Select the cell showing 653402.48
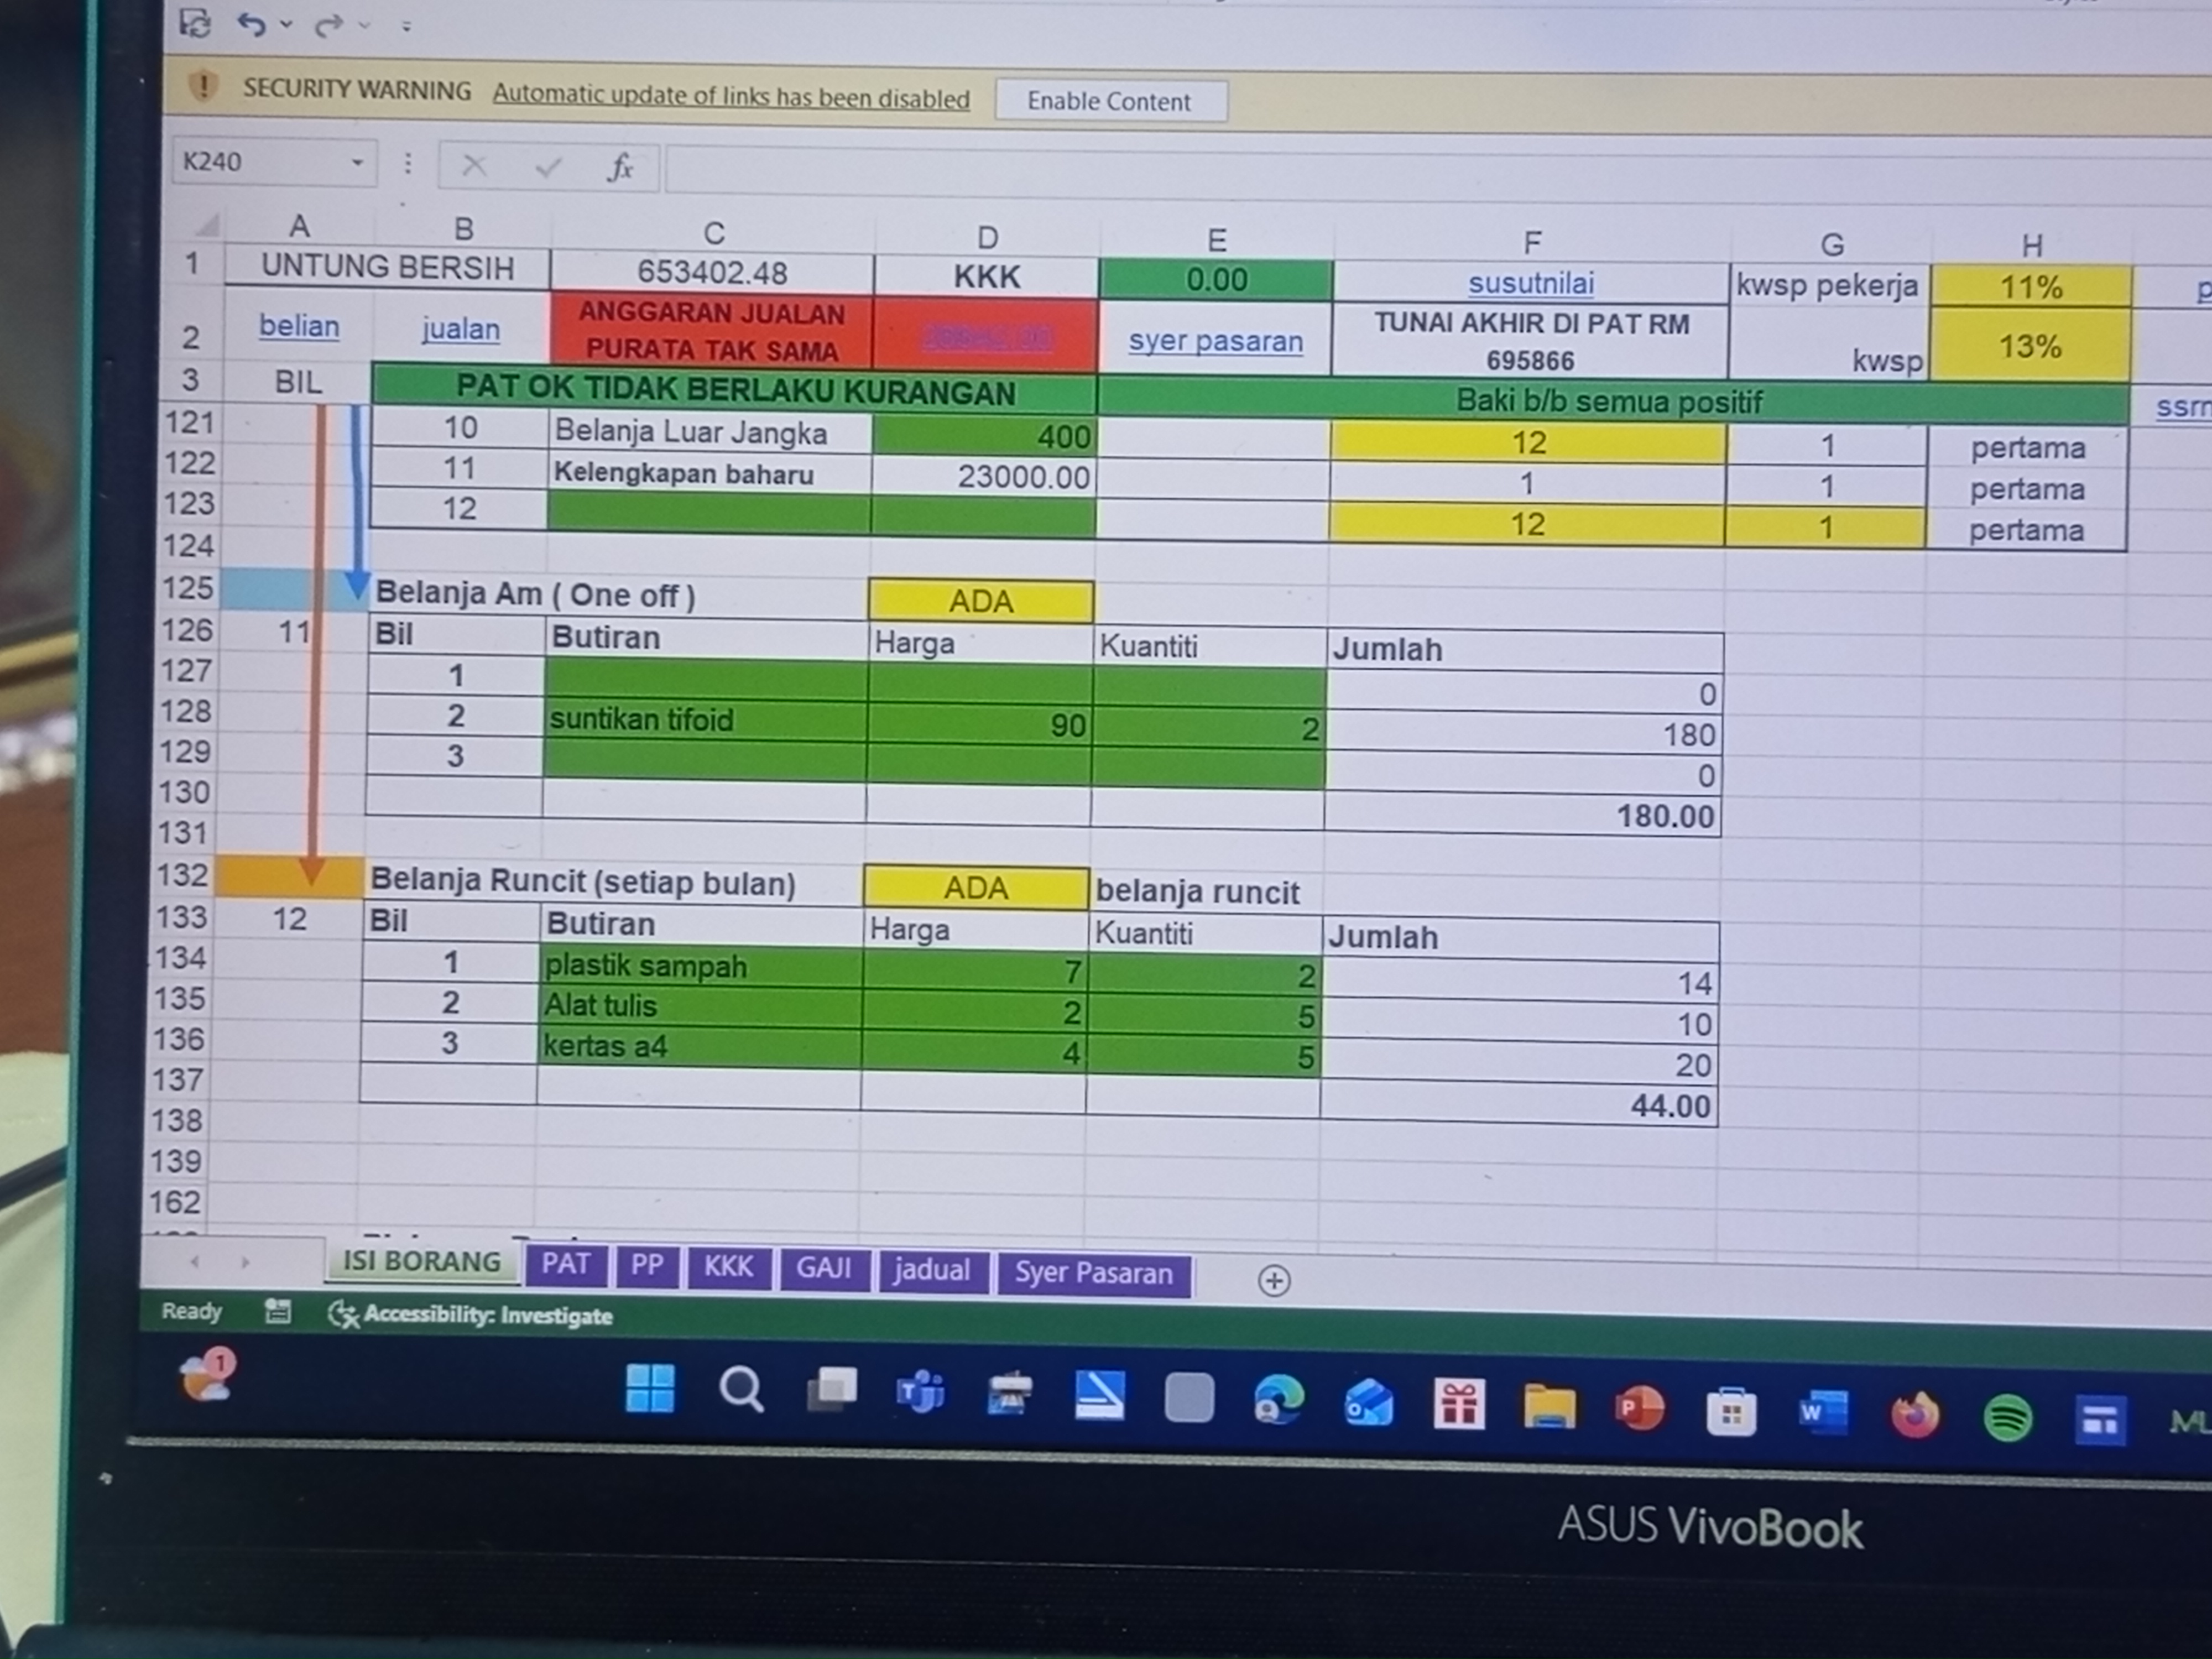 (712, 272)
